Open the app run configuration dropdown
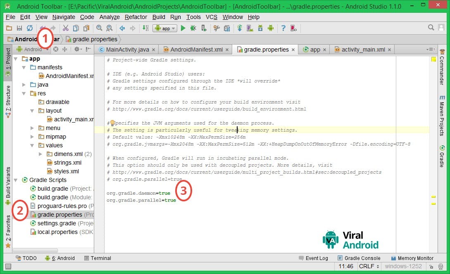Viewport: 450px width, 274px height. coord(165,28)
